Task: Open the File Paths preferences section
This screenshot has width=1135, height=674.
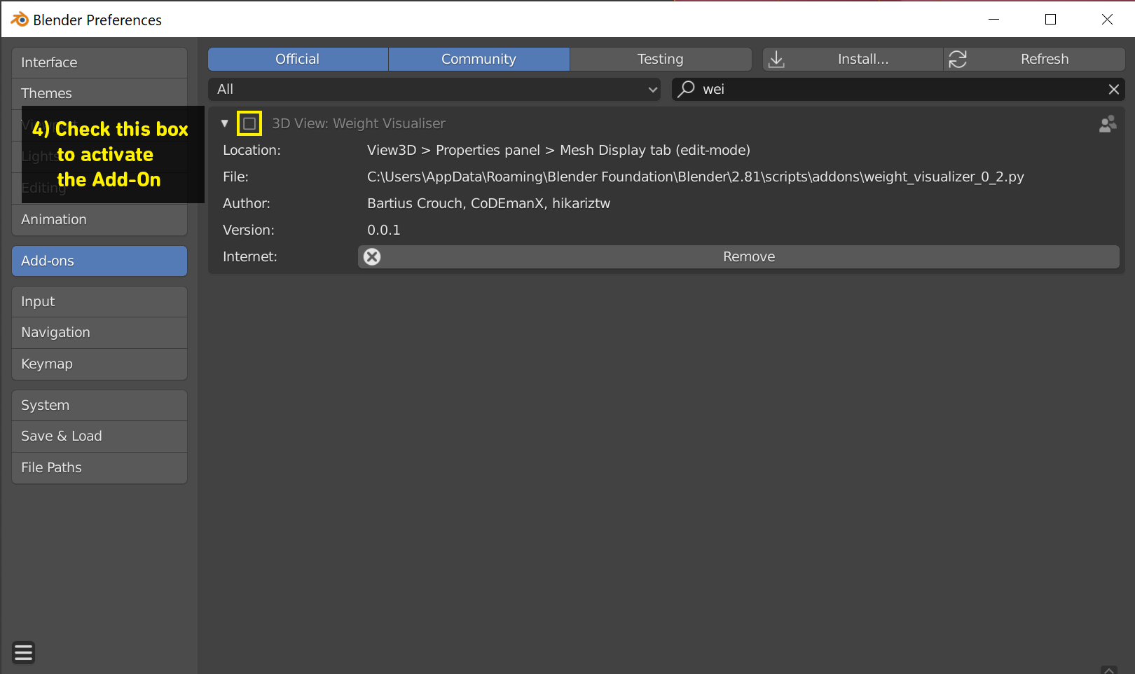Action: 99,467
